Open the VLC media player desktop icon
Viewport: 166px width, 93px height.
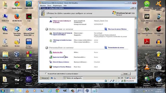tap(147, 68)
